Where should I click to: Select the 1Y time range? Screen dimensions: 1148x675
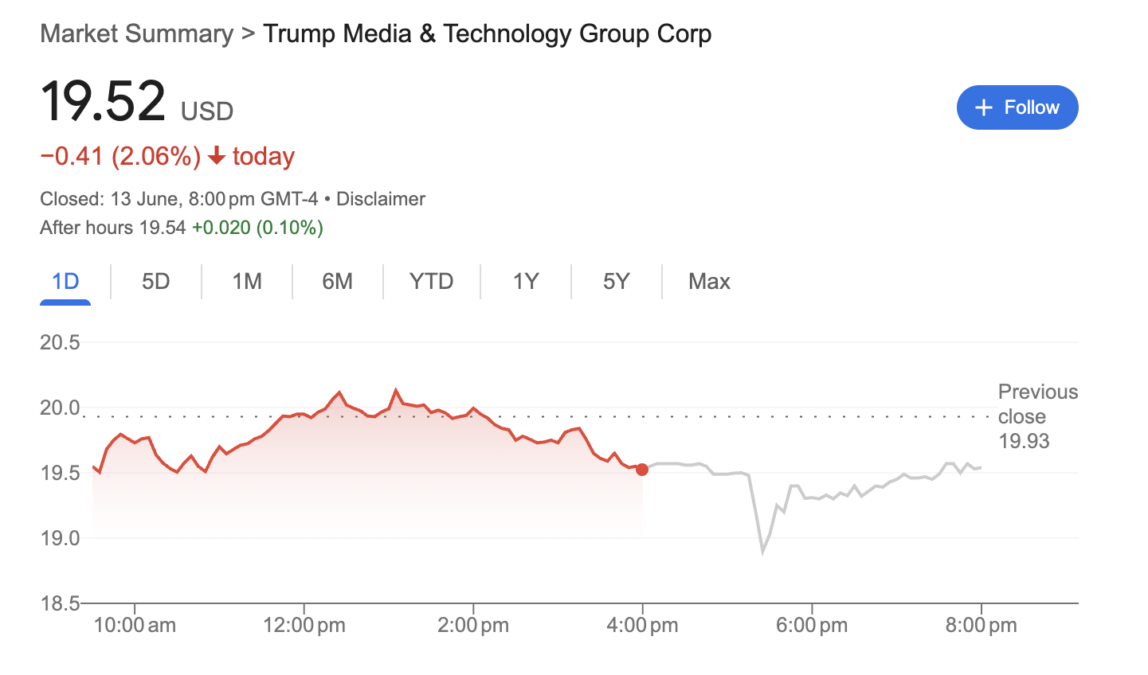(525, 281)
